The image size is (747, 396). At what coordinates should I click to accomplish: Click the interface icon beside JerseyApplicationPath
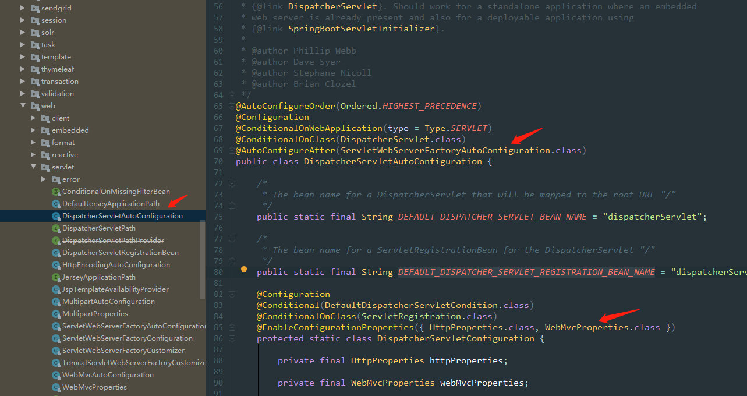(56, 277)
